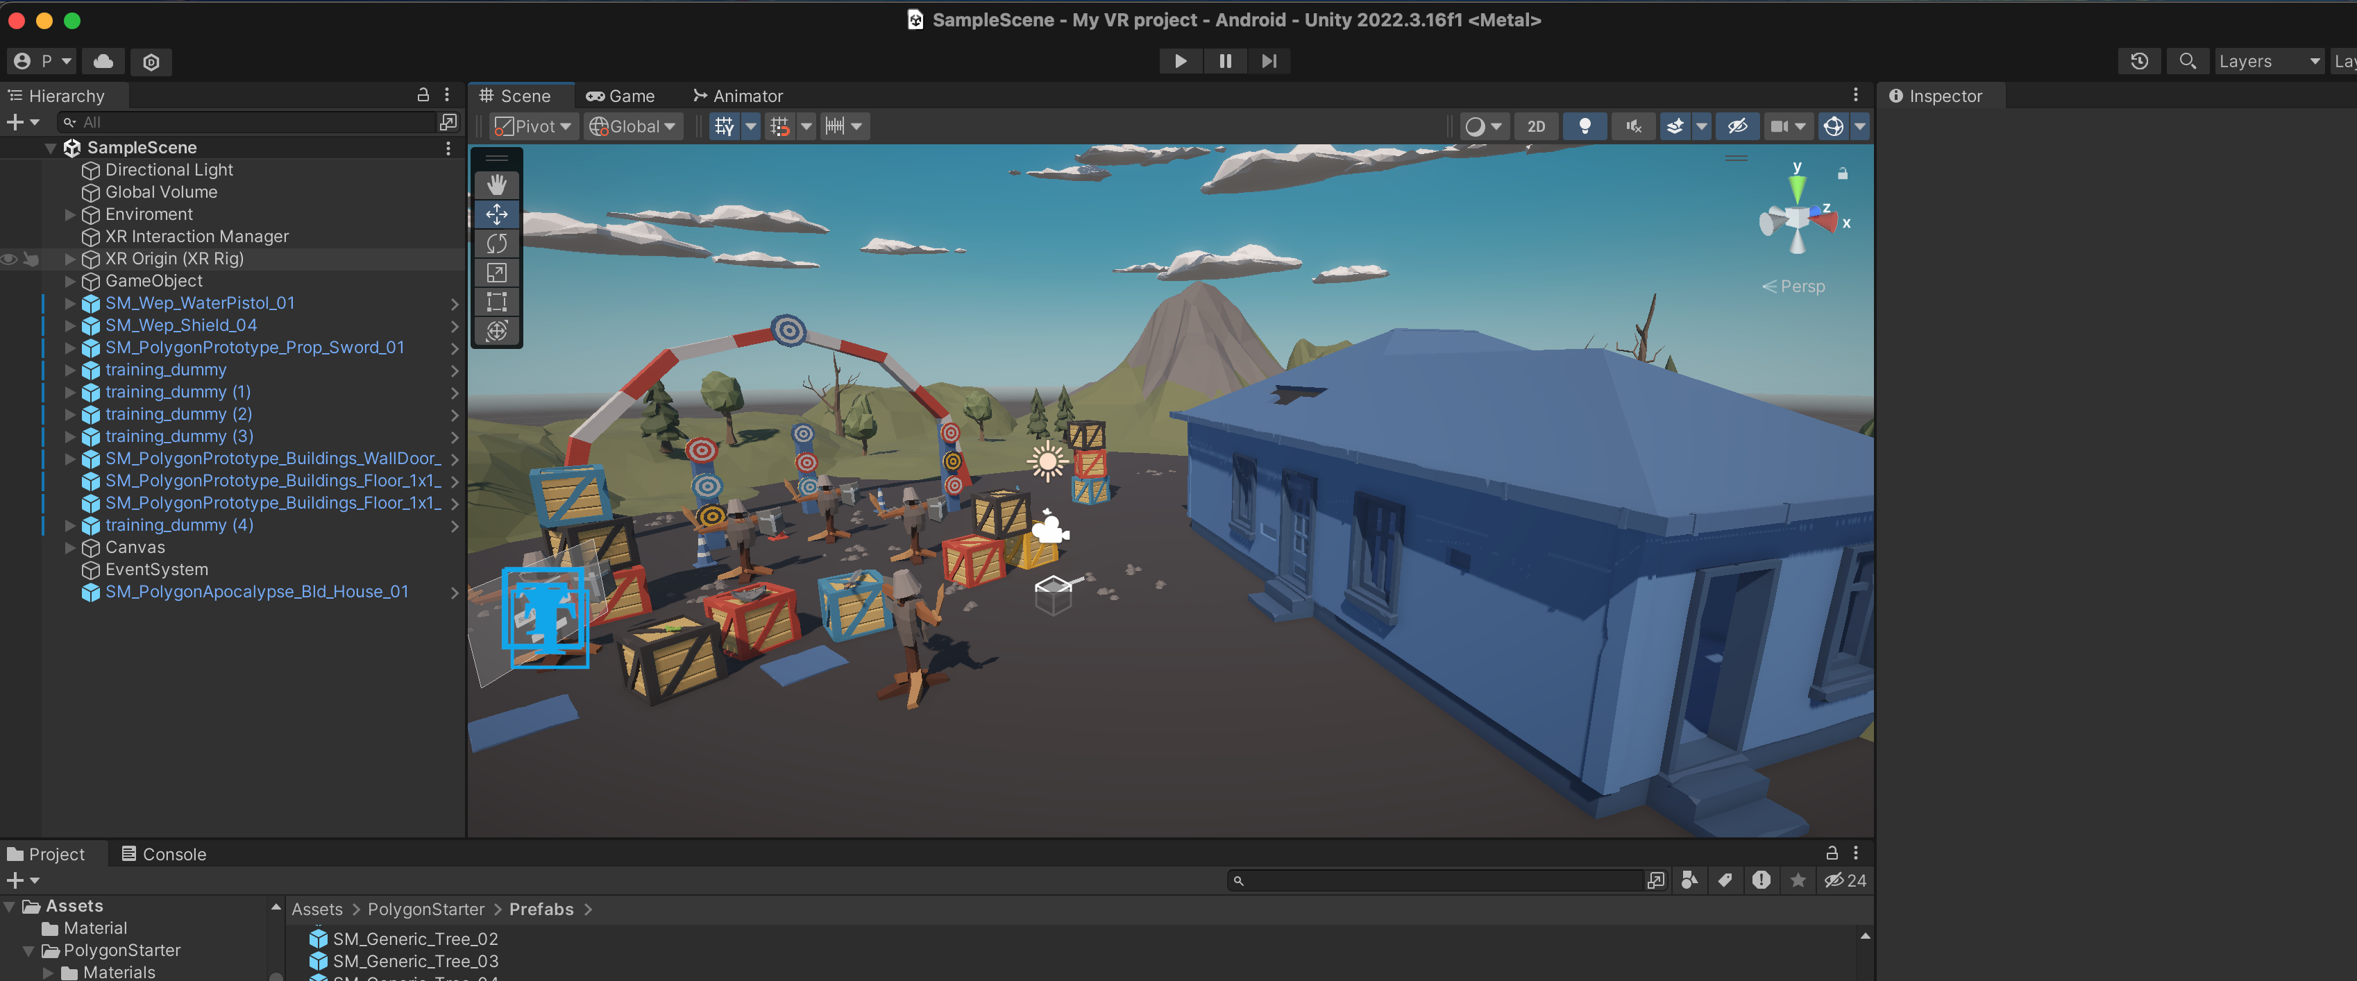Switch to the Console tab
This screenshot has width=2357, height=981.
point(164,854)
